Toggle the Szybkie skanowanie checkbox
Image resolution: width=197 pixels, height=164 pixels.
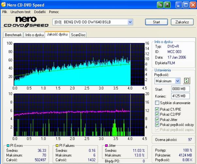click(157, 103)
